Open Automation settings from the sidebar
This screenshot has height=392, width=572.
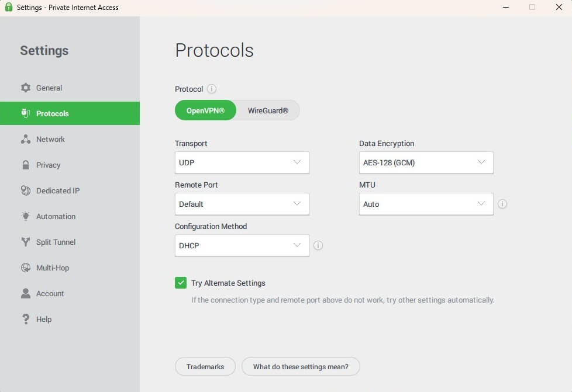(x=26, y=216)
